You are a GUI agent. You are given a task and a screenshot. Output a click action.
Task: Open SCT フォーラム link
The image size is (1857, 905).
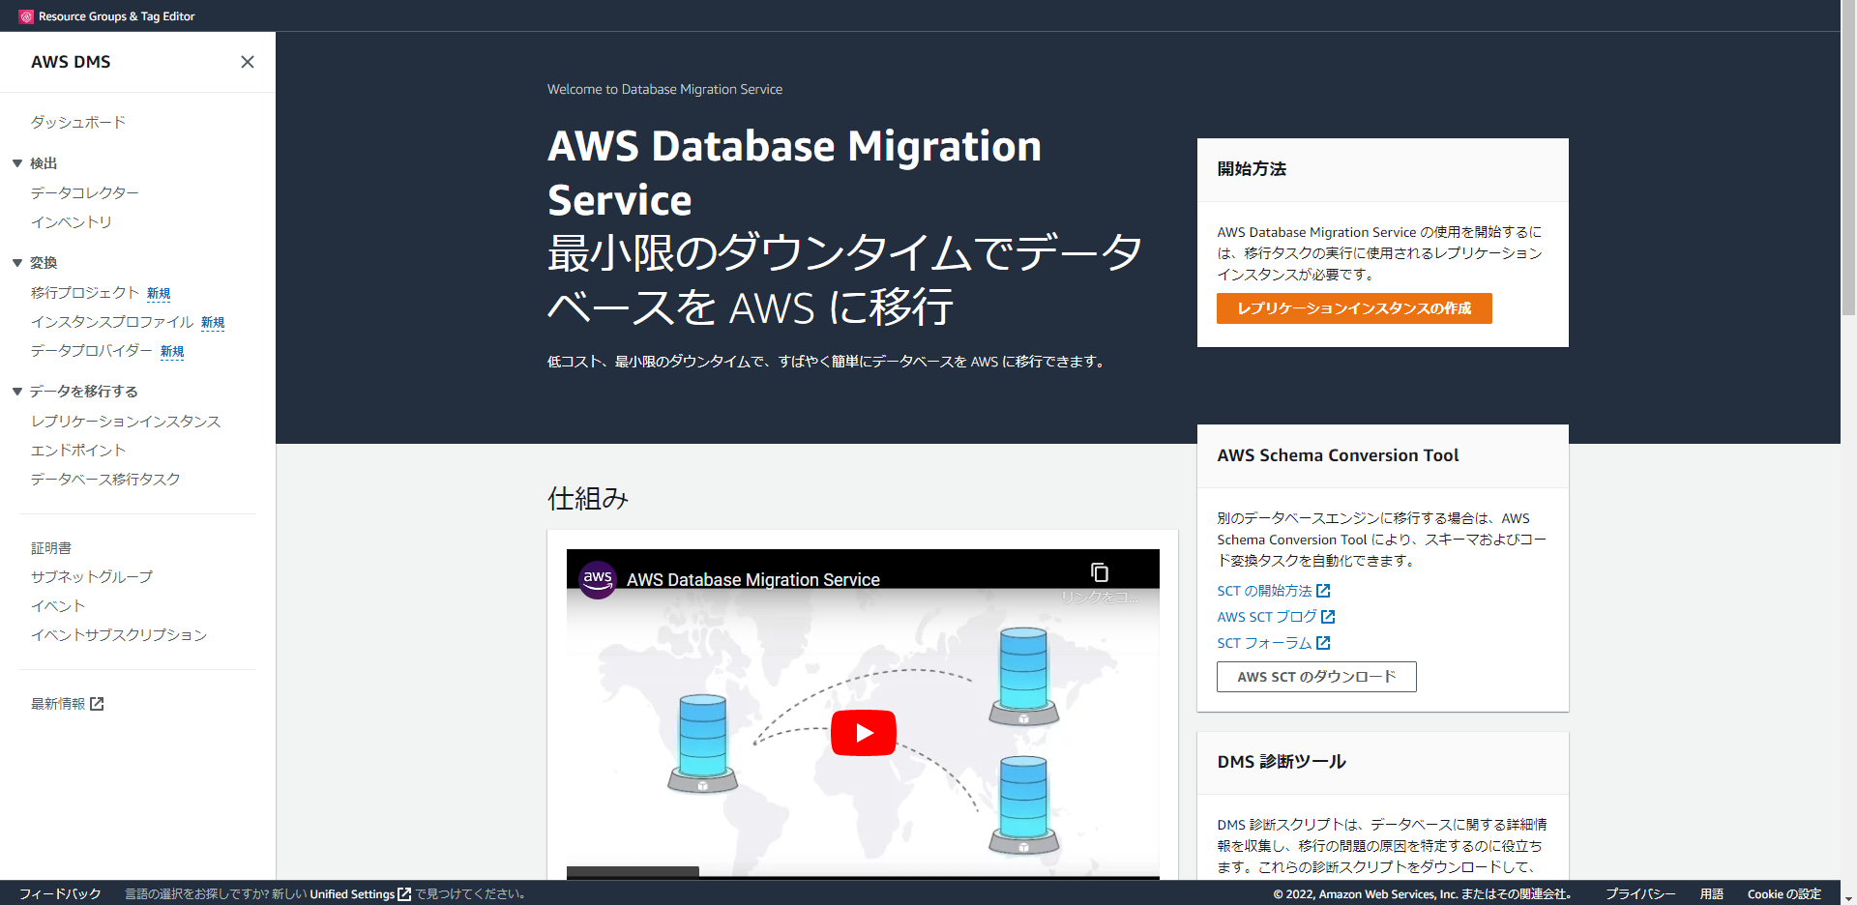click(x=1264, y=643)
